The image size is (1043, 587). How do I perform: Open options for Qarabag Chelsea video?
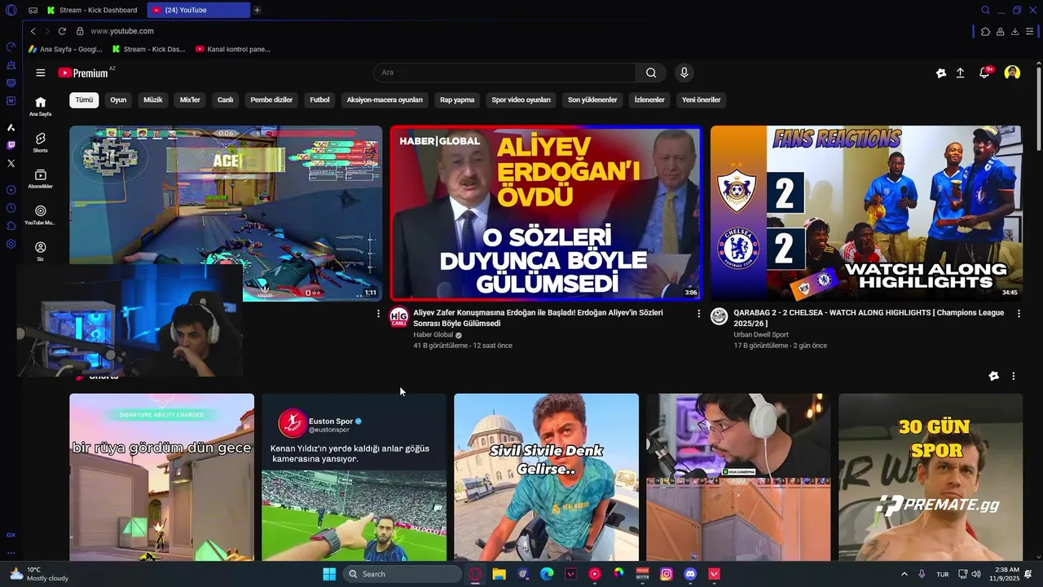1019,313
